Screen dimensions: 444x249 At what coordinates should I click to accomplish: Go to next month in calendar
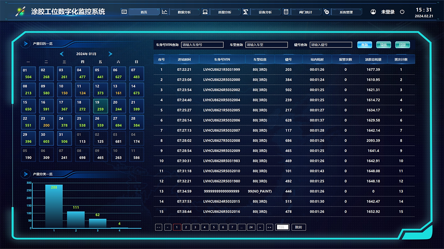click(110, 54)
